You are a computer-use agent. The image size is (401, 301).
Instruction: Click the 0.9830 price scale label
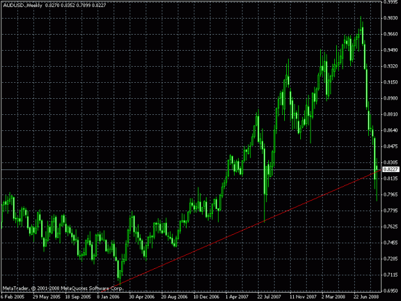pyautogui.click(x=391, y=18)
